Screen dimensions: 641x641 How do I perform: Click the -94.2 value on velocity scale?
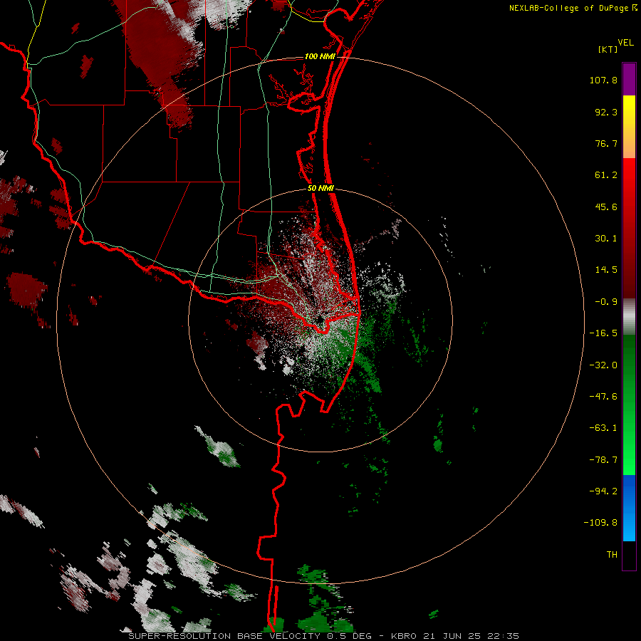click(603, 491)
